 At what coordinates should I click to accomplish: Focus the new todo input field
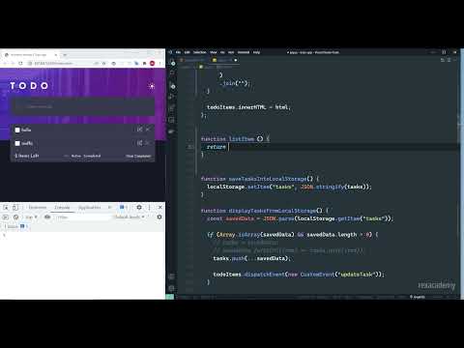click(x=83, y=106)
